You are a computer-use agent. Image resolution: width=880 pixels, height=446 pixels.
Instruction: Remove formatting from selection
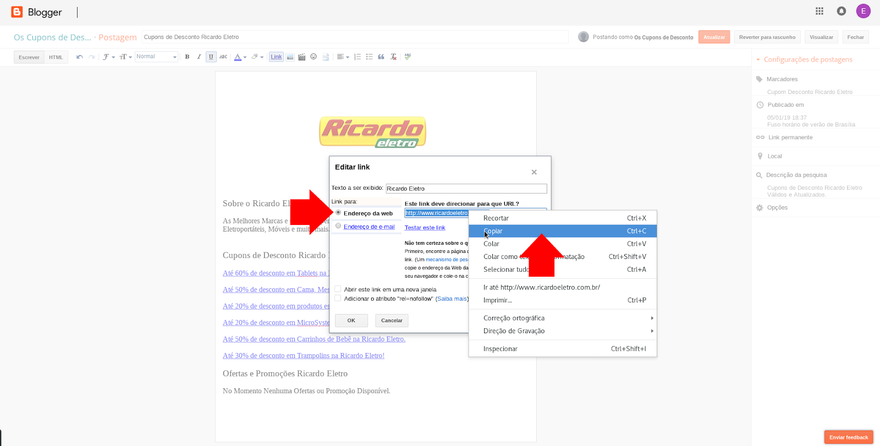[x=393, y=57]
